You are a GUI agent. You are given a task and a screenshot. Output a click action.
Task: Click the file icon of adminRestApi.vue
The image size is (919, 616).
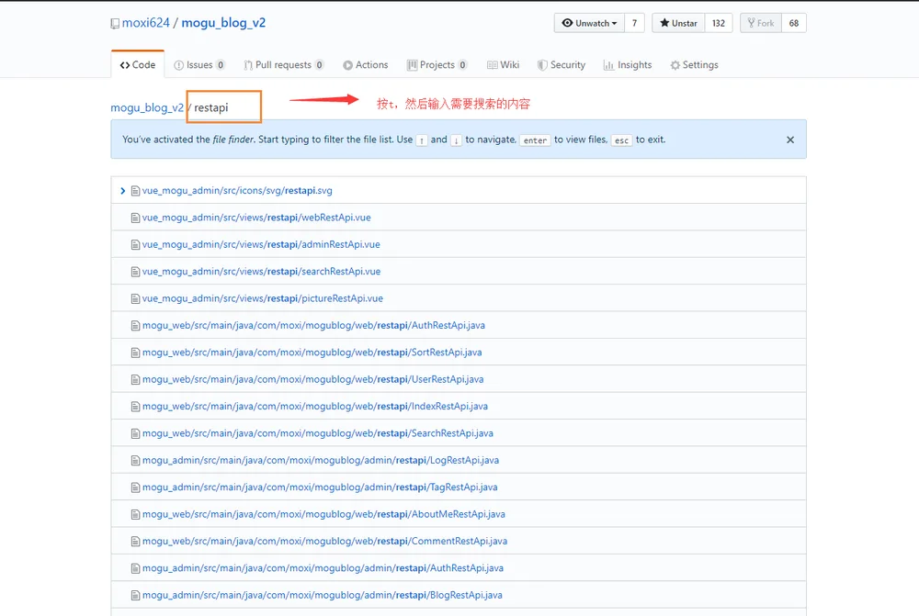point(135,245)
